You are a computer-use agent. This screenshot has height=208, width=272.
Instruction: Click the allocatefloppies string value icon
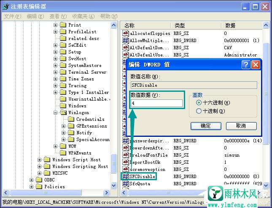125,33
